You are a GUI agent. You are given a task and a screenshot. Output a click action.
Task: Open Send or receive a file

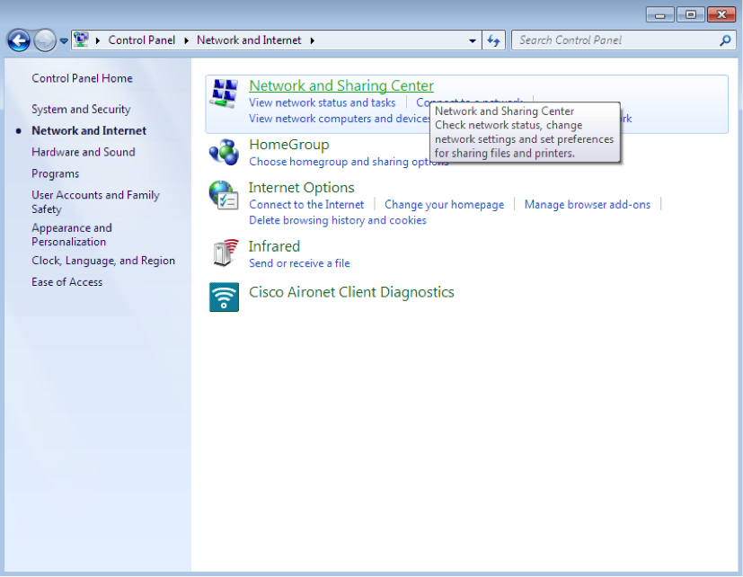pos(299,263)
